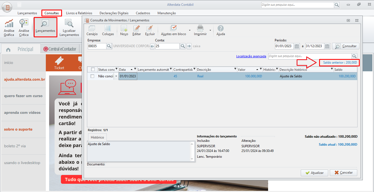374x192 pixels.
Task: Open the filter on the Status conc column
Action: point(116,69)
